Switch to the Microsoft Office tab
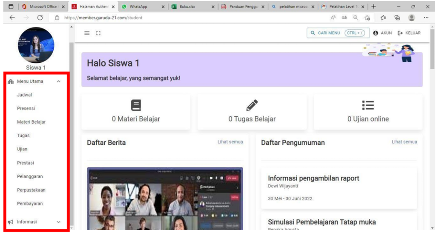Viewport: 436px width, 240px height. 43,6
